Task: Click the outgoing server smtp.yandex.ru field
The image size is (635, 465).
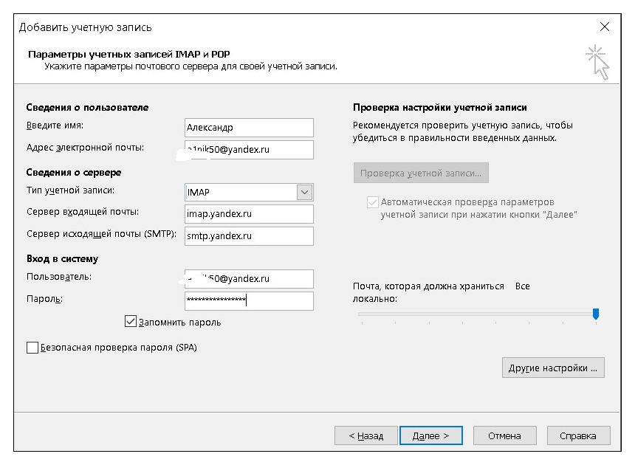Action: (250, 236)
